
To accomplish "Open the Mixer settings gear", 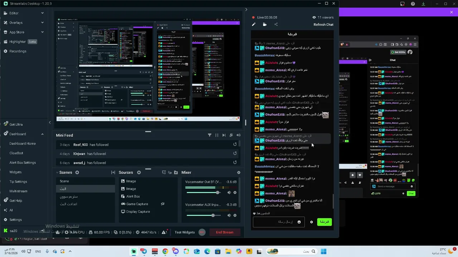I will (x=239, y=172).
